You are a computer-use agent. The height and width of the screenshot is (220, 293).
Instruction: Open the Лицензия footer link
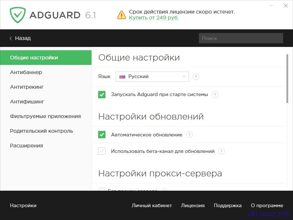[x=193, y=205]
